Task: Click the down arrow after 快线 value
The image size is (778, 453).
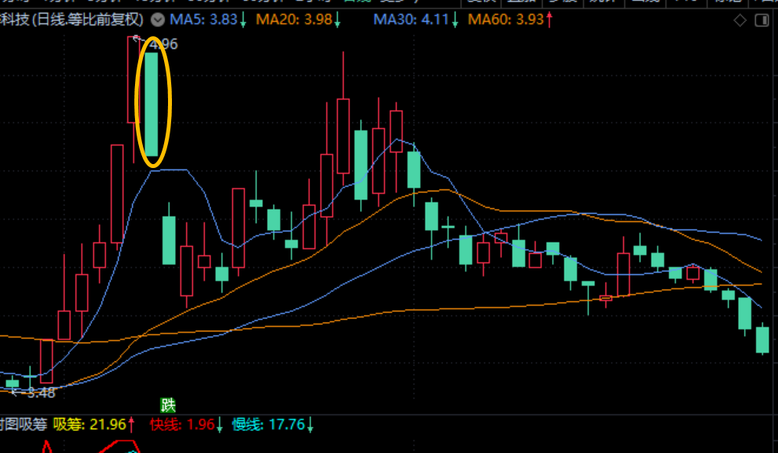Action: click(x=220, y=425)
